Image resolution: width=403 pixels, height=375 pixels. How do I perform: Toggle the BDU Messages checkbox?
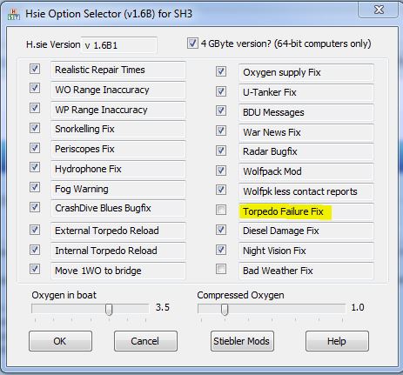[x=221, y=110]
